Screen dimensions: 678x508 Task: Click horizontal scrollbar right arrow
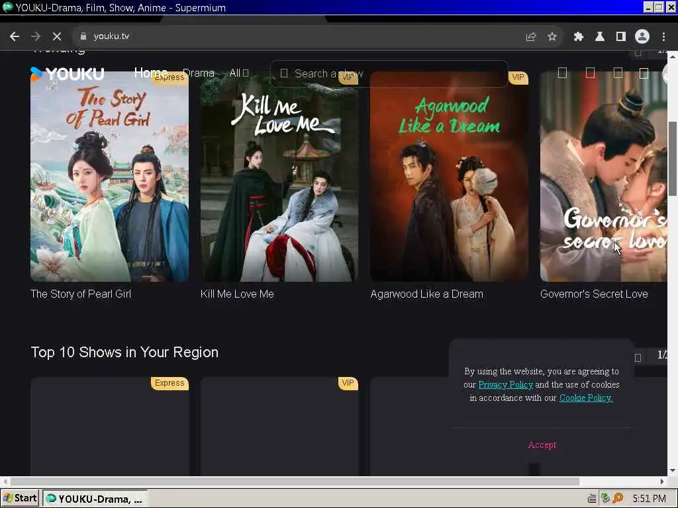(x=662, y=482)
